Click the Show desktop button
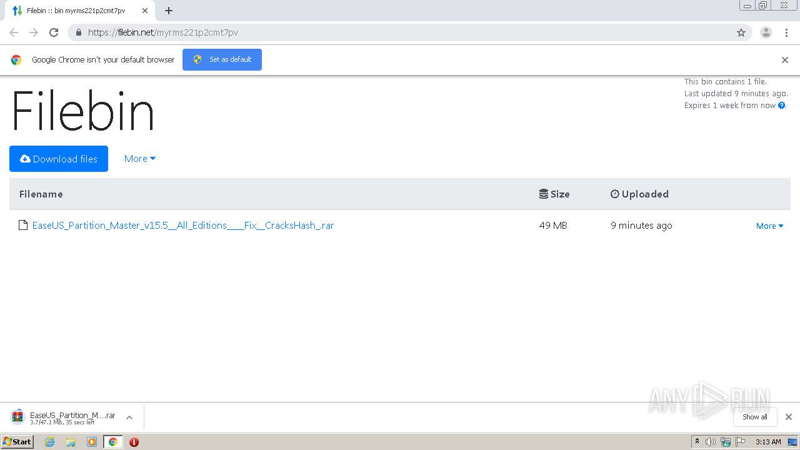800x450 pixels. [793, 442]
